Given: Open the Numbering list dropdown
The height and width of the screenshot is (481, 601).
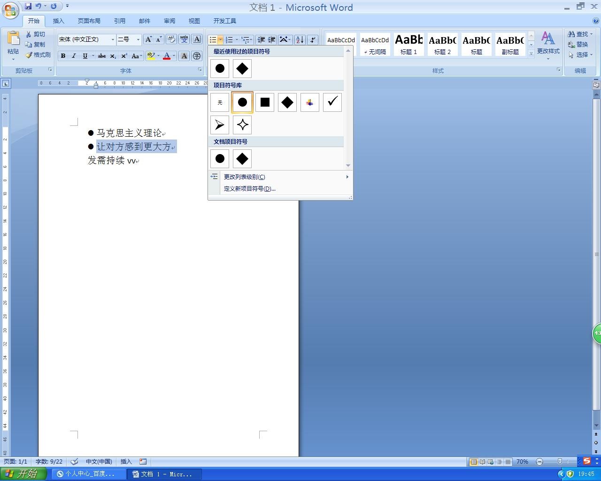Looking at the screenshot, I should [236, 40].
